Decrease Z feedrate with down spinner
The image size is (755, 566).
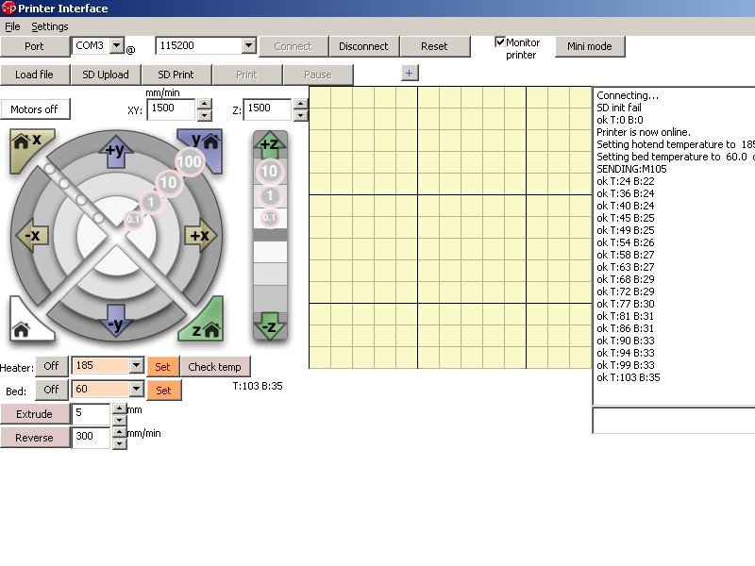pos(300,115)
